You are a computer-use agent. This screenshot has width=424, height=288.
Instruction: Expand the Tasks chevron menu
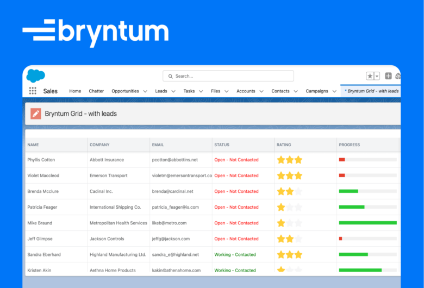(201, 91)
